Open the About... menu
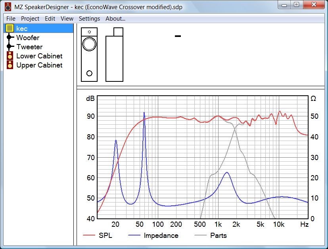328x249 pixels. coord(115,19)
